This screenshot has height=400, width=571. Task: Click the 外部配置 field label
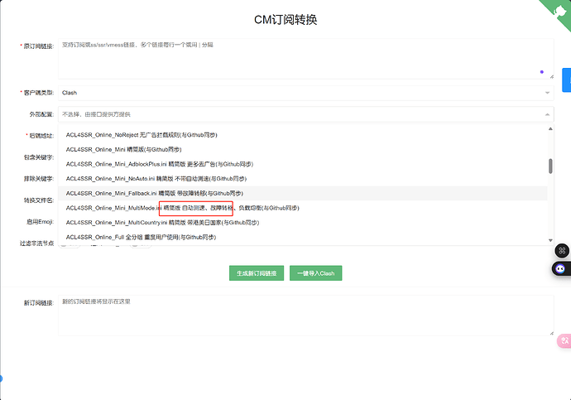(x=41, y=114)
